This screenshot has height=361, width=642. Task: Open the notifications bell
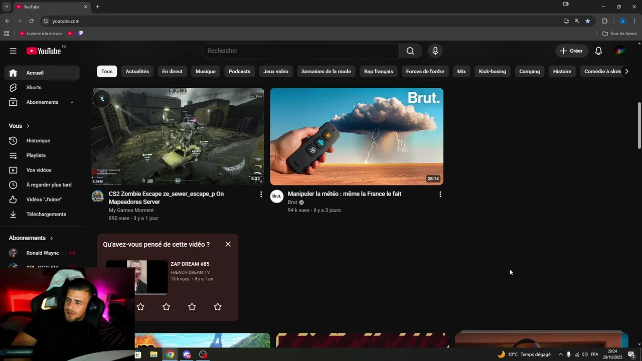click(598, 51)
